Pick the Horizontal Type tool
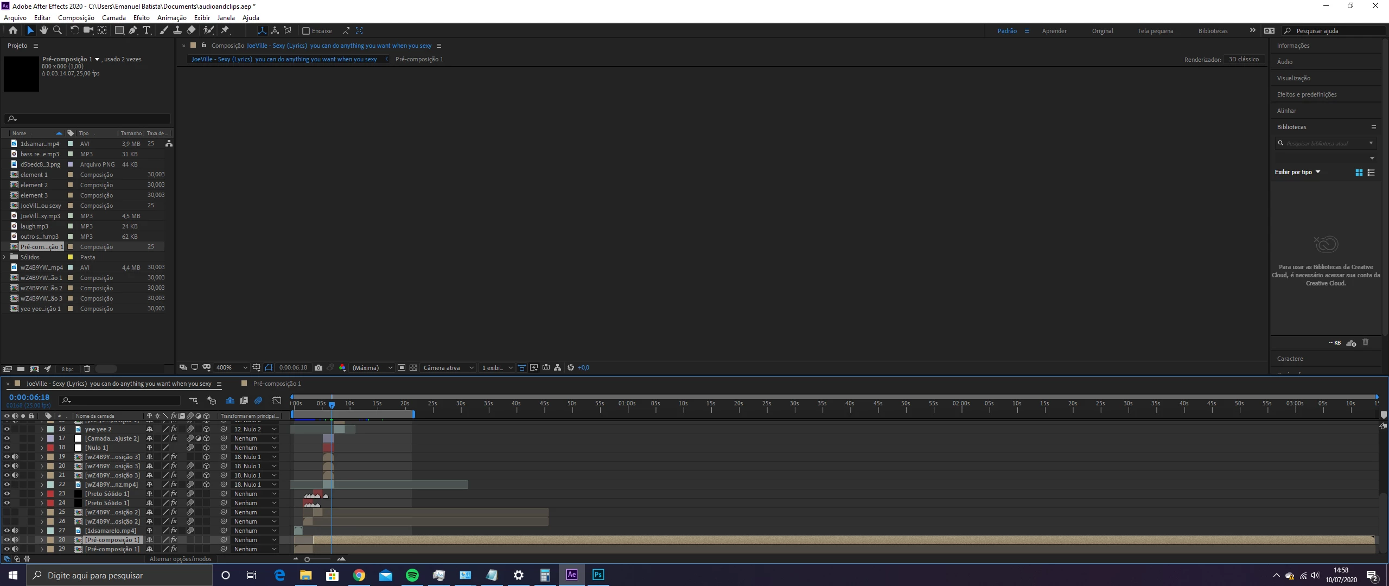The image size is (1389, 586). click(x=146, y=30)
